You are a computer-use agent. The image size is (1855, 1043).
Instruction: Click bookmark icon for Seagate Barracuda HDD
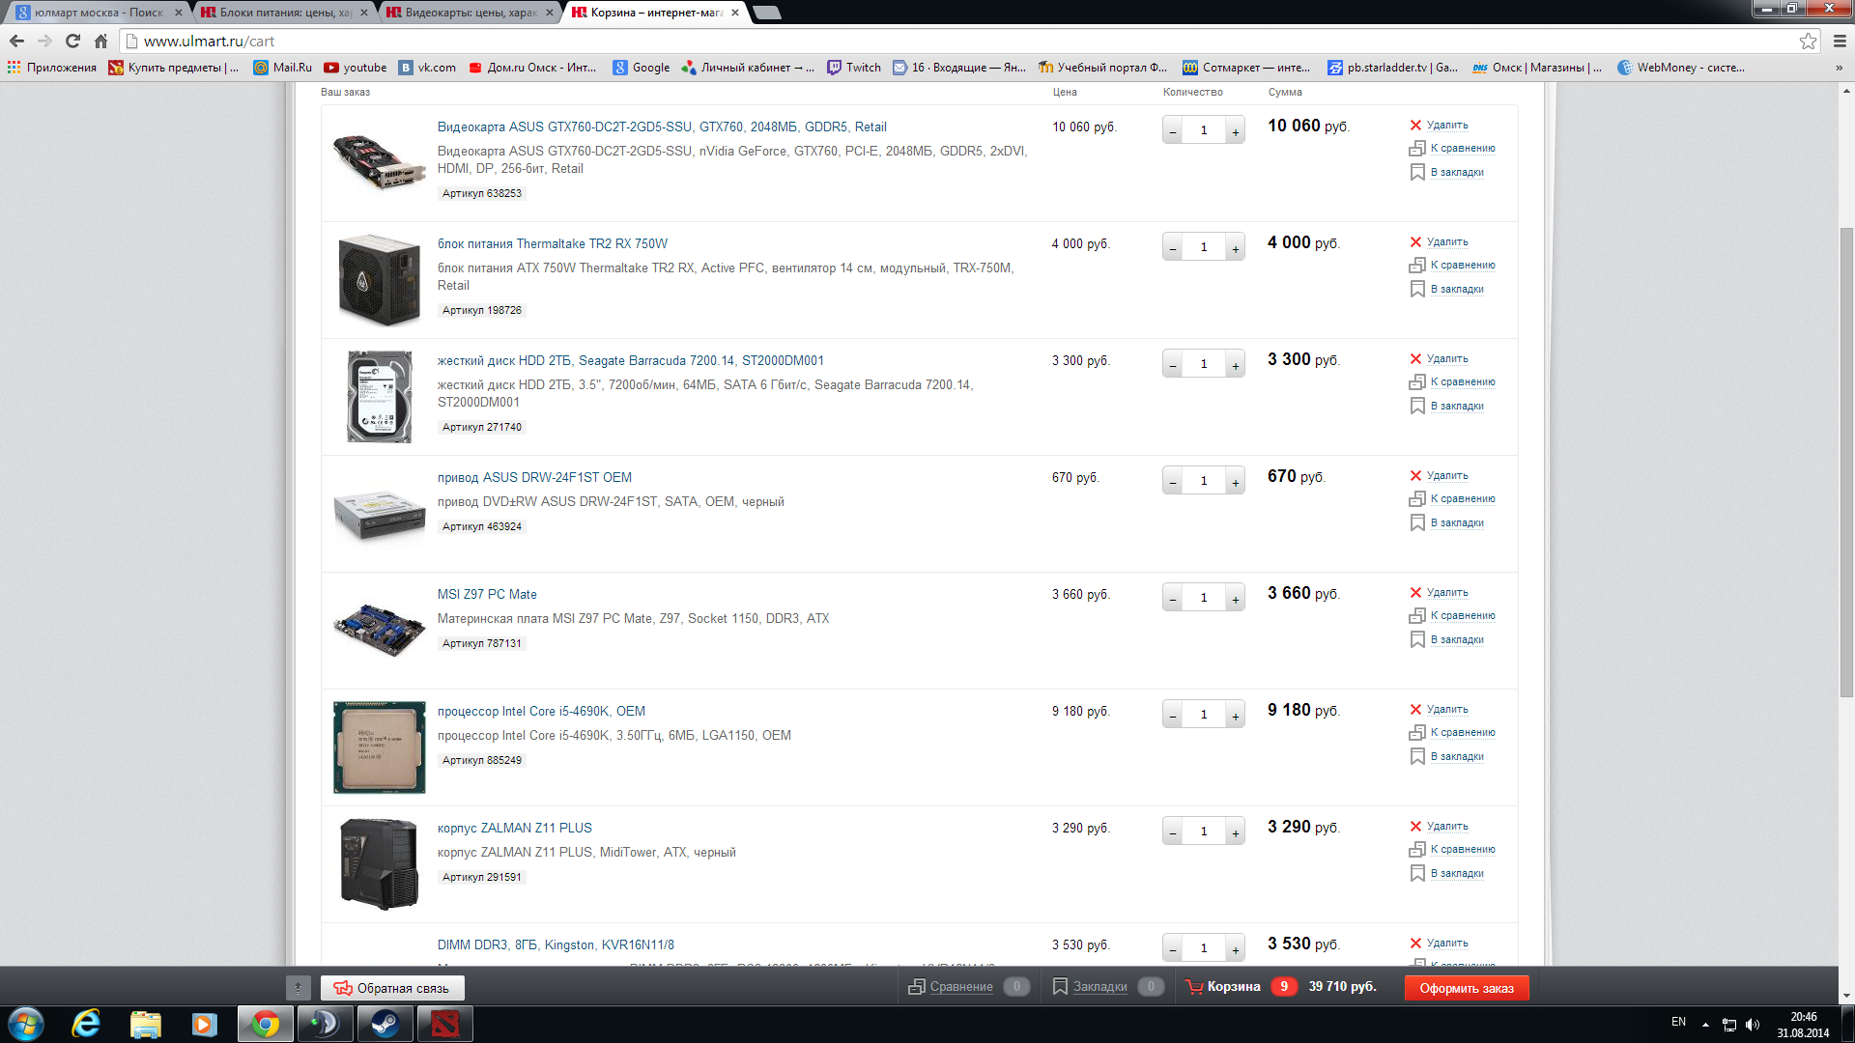1417,406
